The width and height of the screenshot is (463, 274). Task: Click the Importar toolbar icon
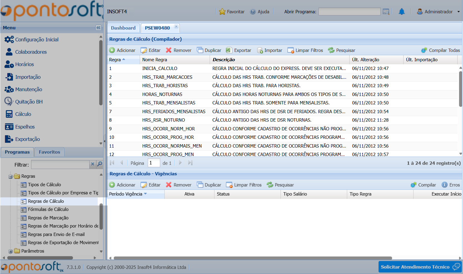pos(260,50)
